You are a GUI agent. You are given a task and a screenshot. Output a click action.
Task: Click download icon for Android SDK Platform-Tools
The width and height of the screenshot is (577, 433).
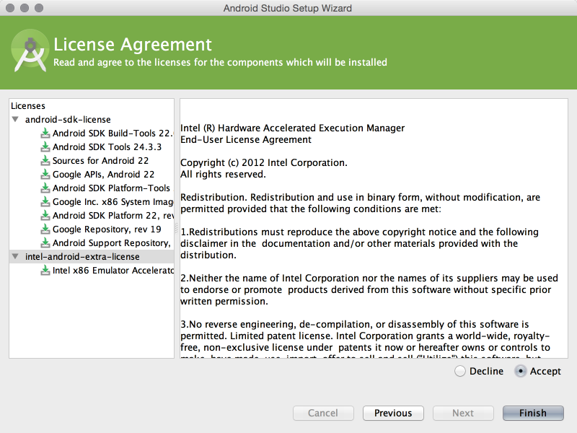[x=45, y=188]
